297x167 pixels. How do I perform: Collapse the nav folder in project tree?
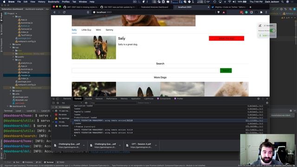pyautogui.click(x=11, y=47)
